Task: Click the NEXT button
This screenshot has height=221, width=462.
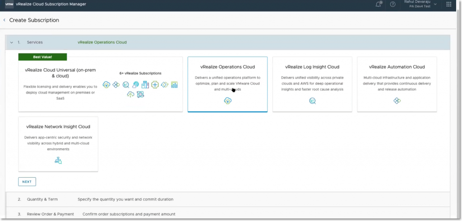Action: (x=27, y=182)
